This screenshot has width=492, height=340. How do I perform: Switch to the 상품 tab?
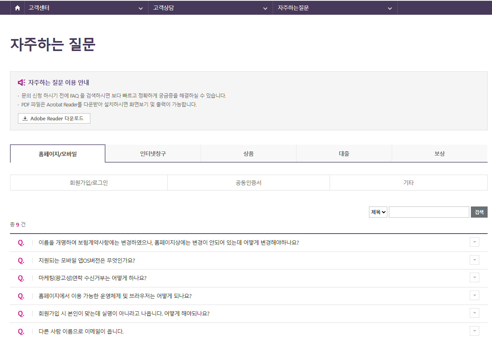coord(249,153)
